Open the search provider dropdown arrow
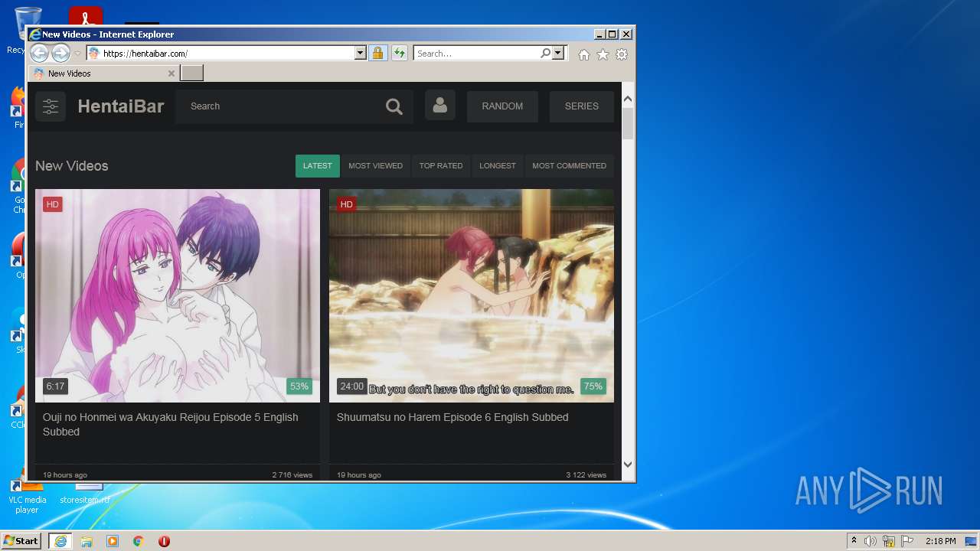 click(x=558, y=54)
